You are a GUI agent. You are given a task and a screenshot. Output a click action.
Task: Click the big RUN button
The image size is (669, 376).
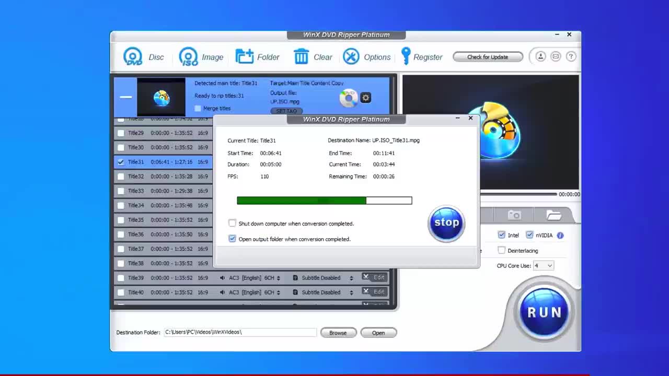(x=544, y=312)
